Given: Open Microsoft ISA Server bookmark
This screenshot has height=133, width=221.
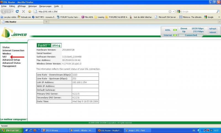Looking at the screenshot, I should point(167,17).
